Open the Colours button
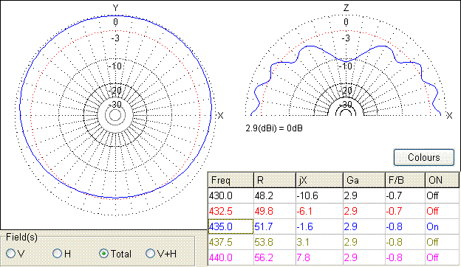This screenshot has height=267, width=461. point(423,158)
